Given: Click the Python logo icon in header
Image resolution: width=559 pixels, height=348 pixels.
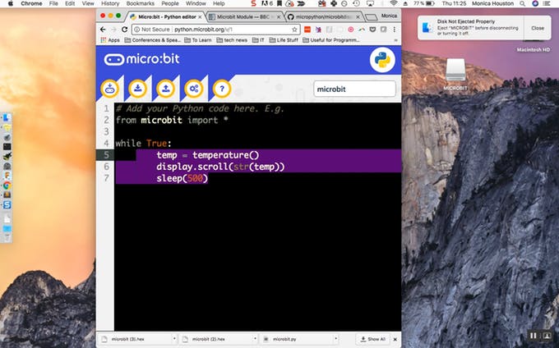Looking at the screenshot, I should [382, 60].
